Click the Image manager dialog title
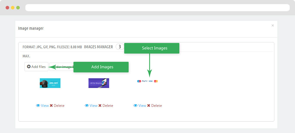Screen dimensions: 295x133 (x=31, y=28)
